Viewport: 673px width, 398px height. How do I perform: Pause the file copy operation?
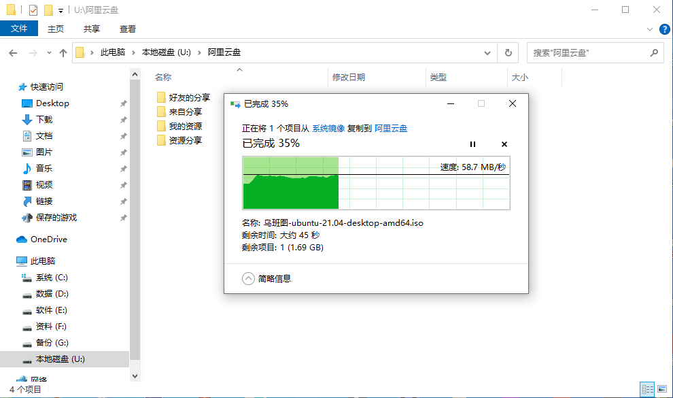(x=472, y=144)
